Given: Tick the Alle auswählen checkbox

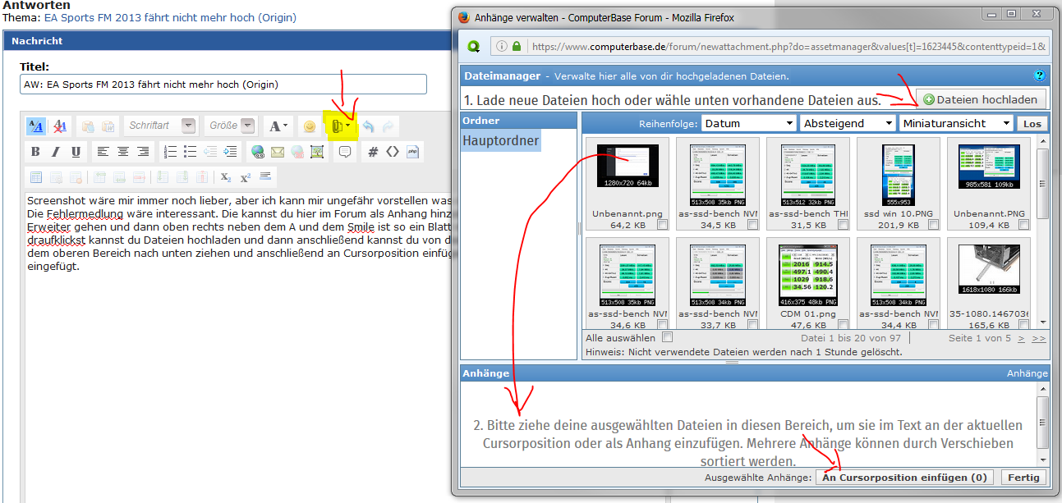Looking at the screenshot, I should coord(667,337).
